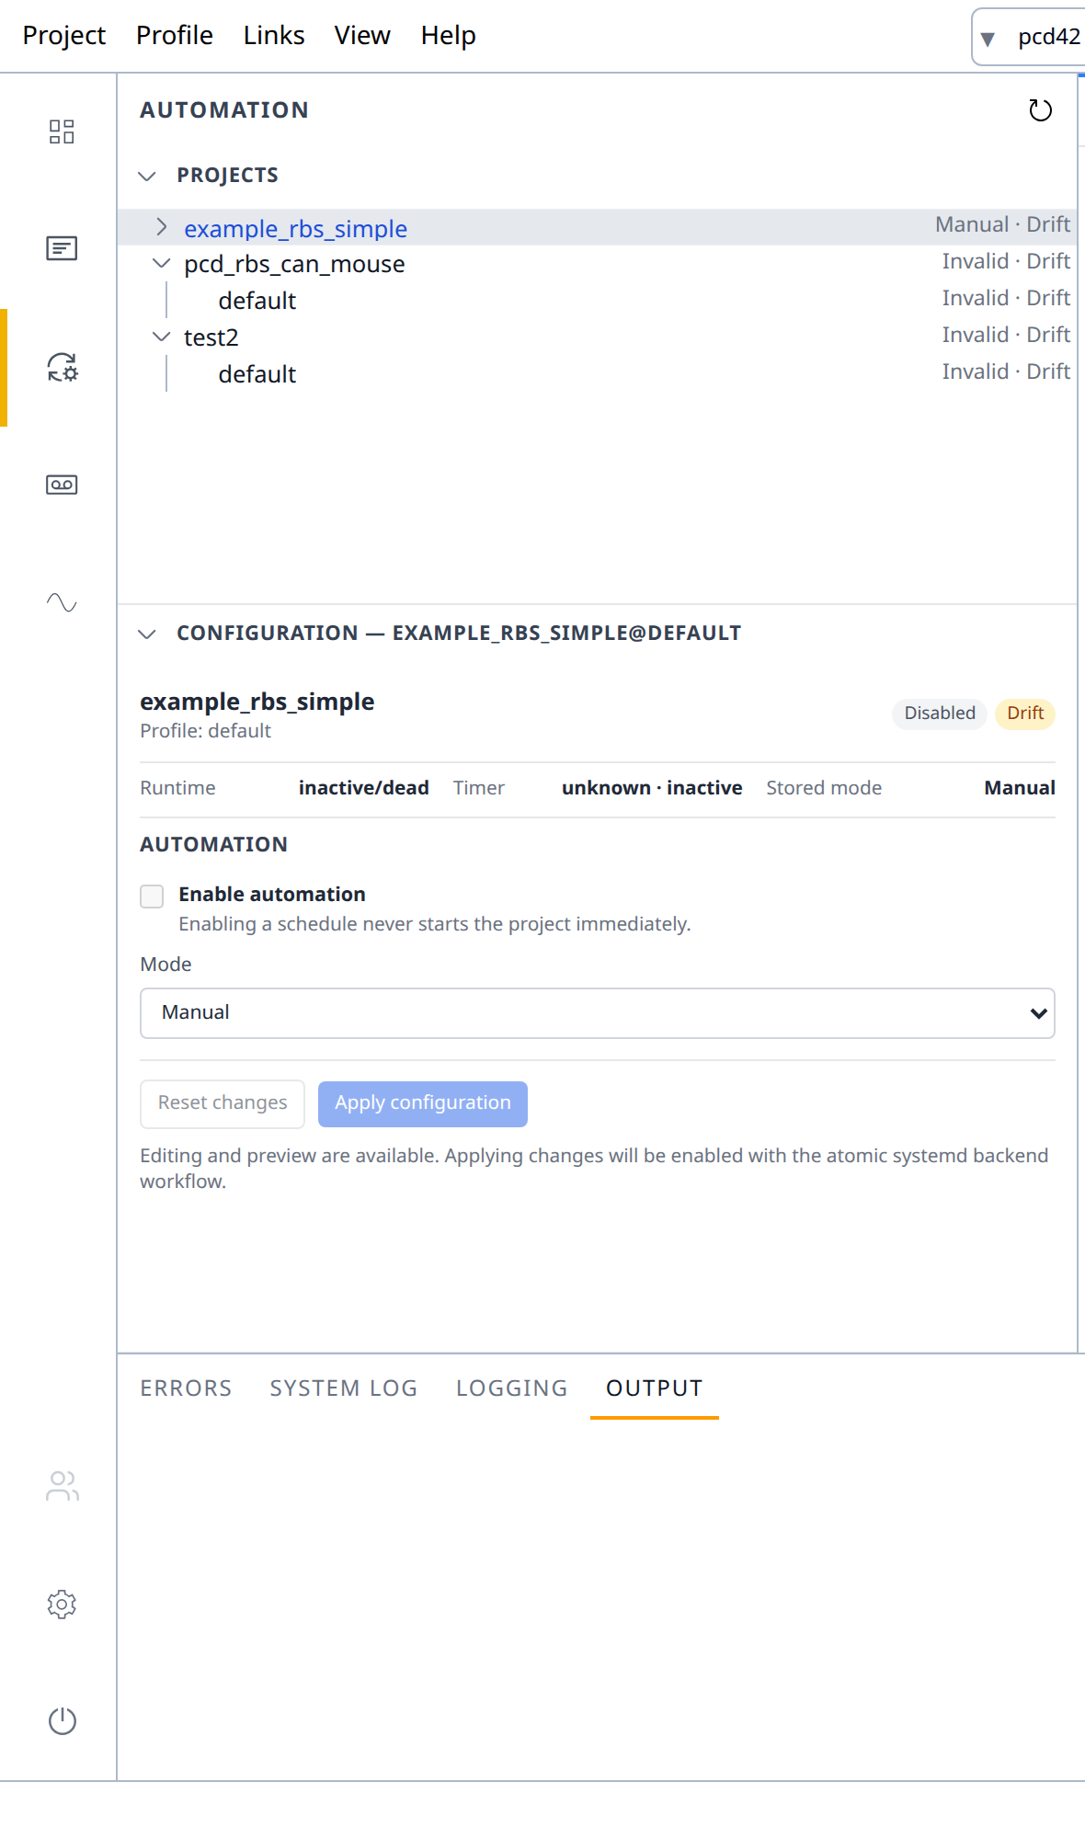Collapse the test2 project node
Image resolution: width=1085 pixels, height=1839 pixels.
pyautogui.click(x=162, y=337)
